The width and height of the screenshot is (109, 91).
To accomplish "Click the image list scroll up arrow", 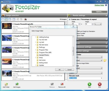I will click(66, 23).
